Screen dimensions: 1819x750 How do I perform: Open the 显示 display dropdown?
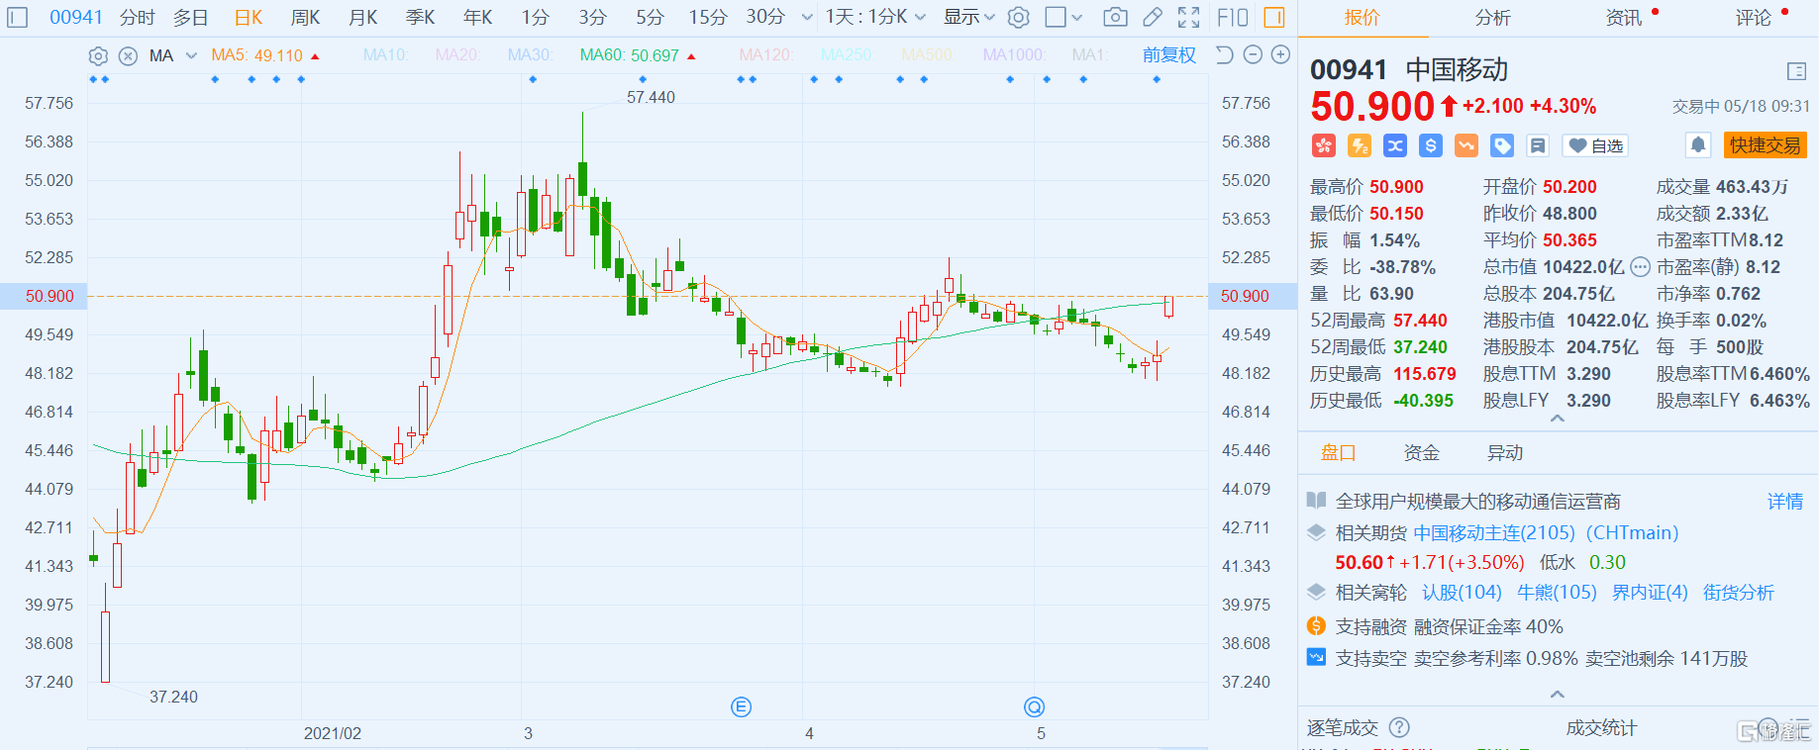coord(968,17)
